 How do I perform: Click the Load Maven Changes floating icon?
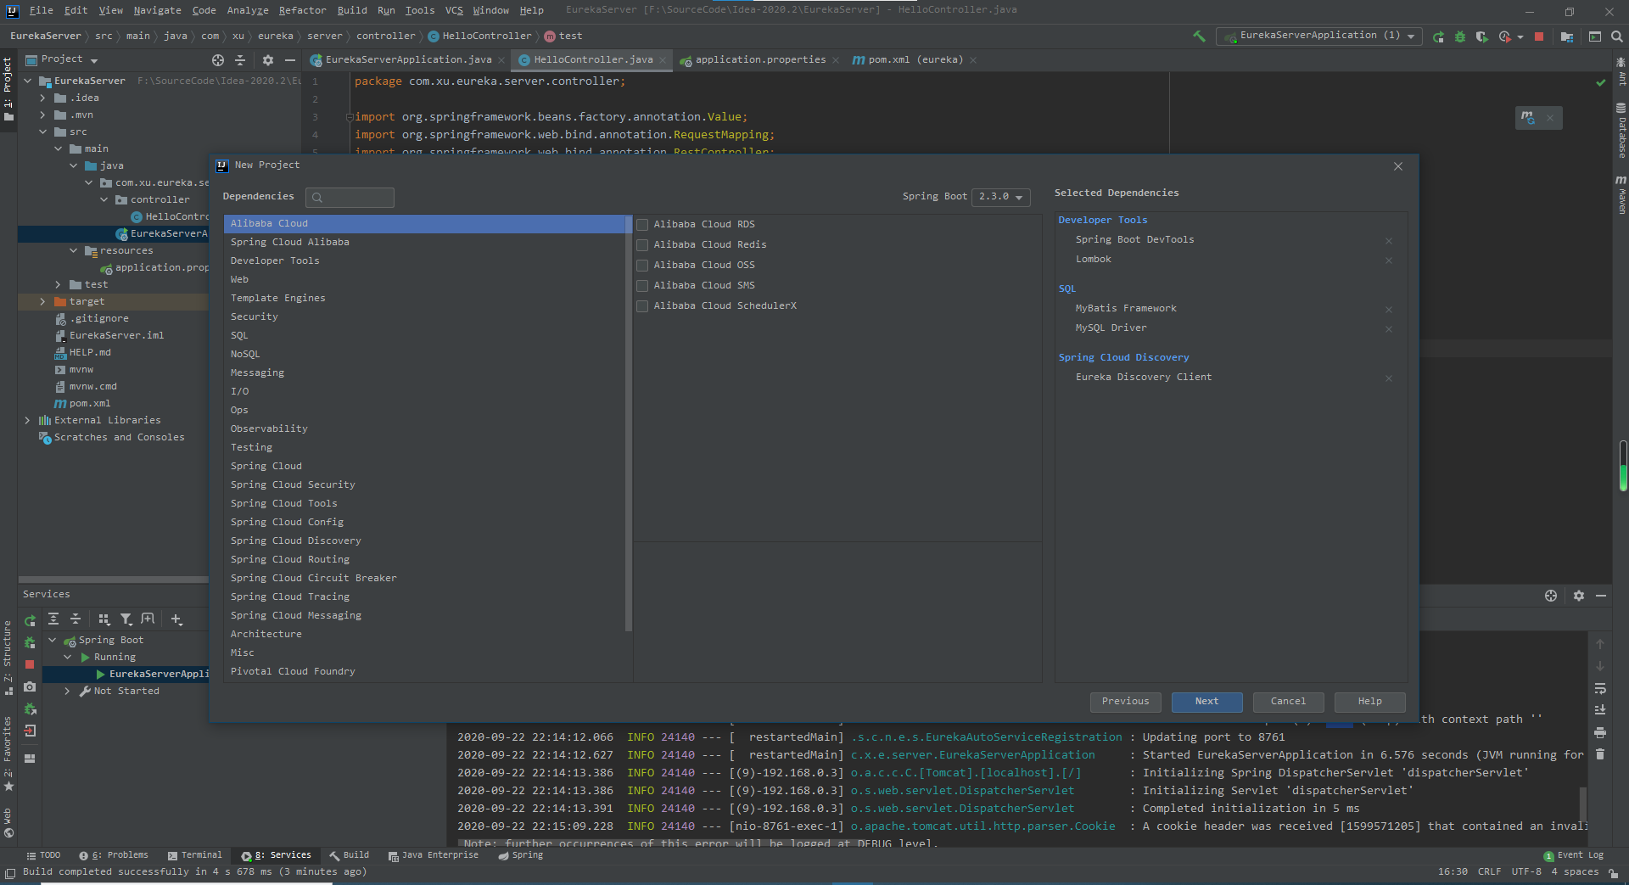point(1528,117)
